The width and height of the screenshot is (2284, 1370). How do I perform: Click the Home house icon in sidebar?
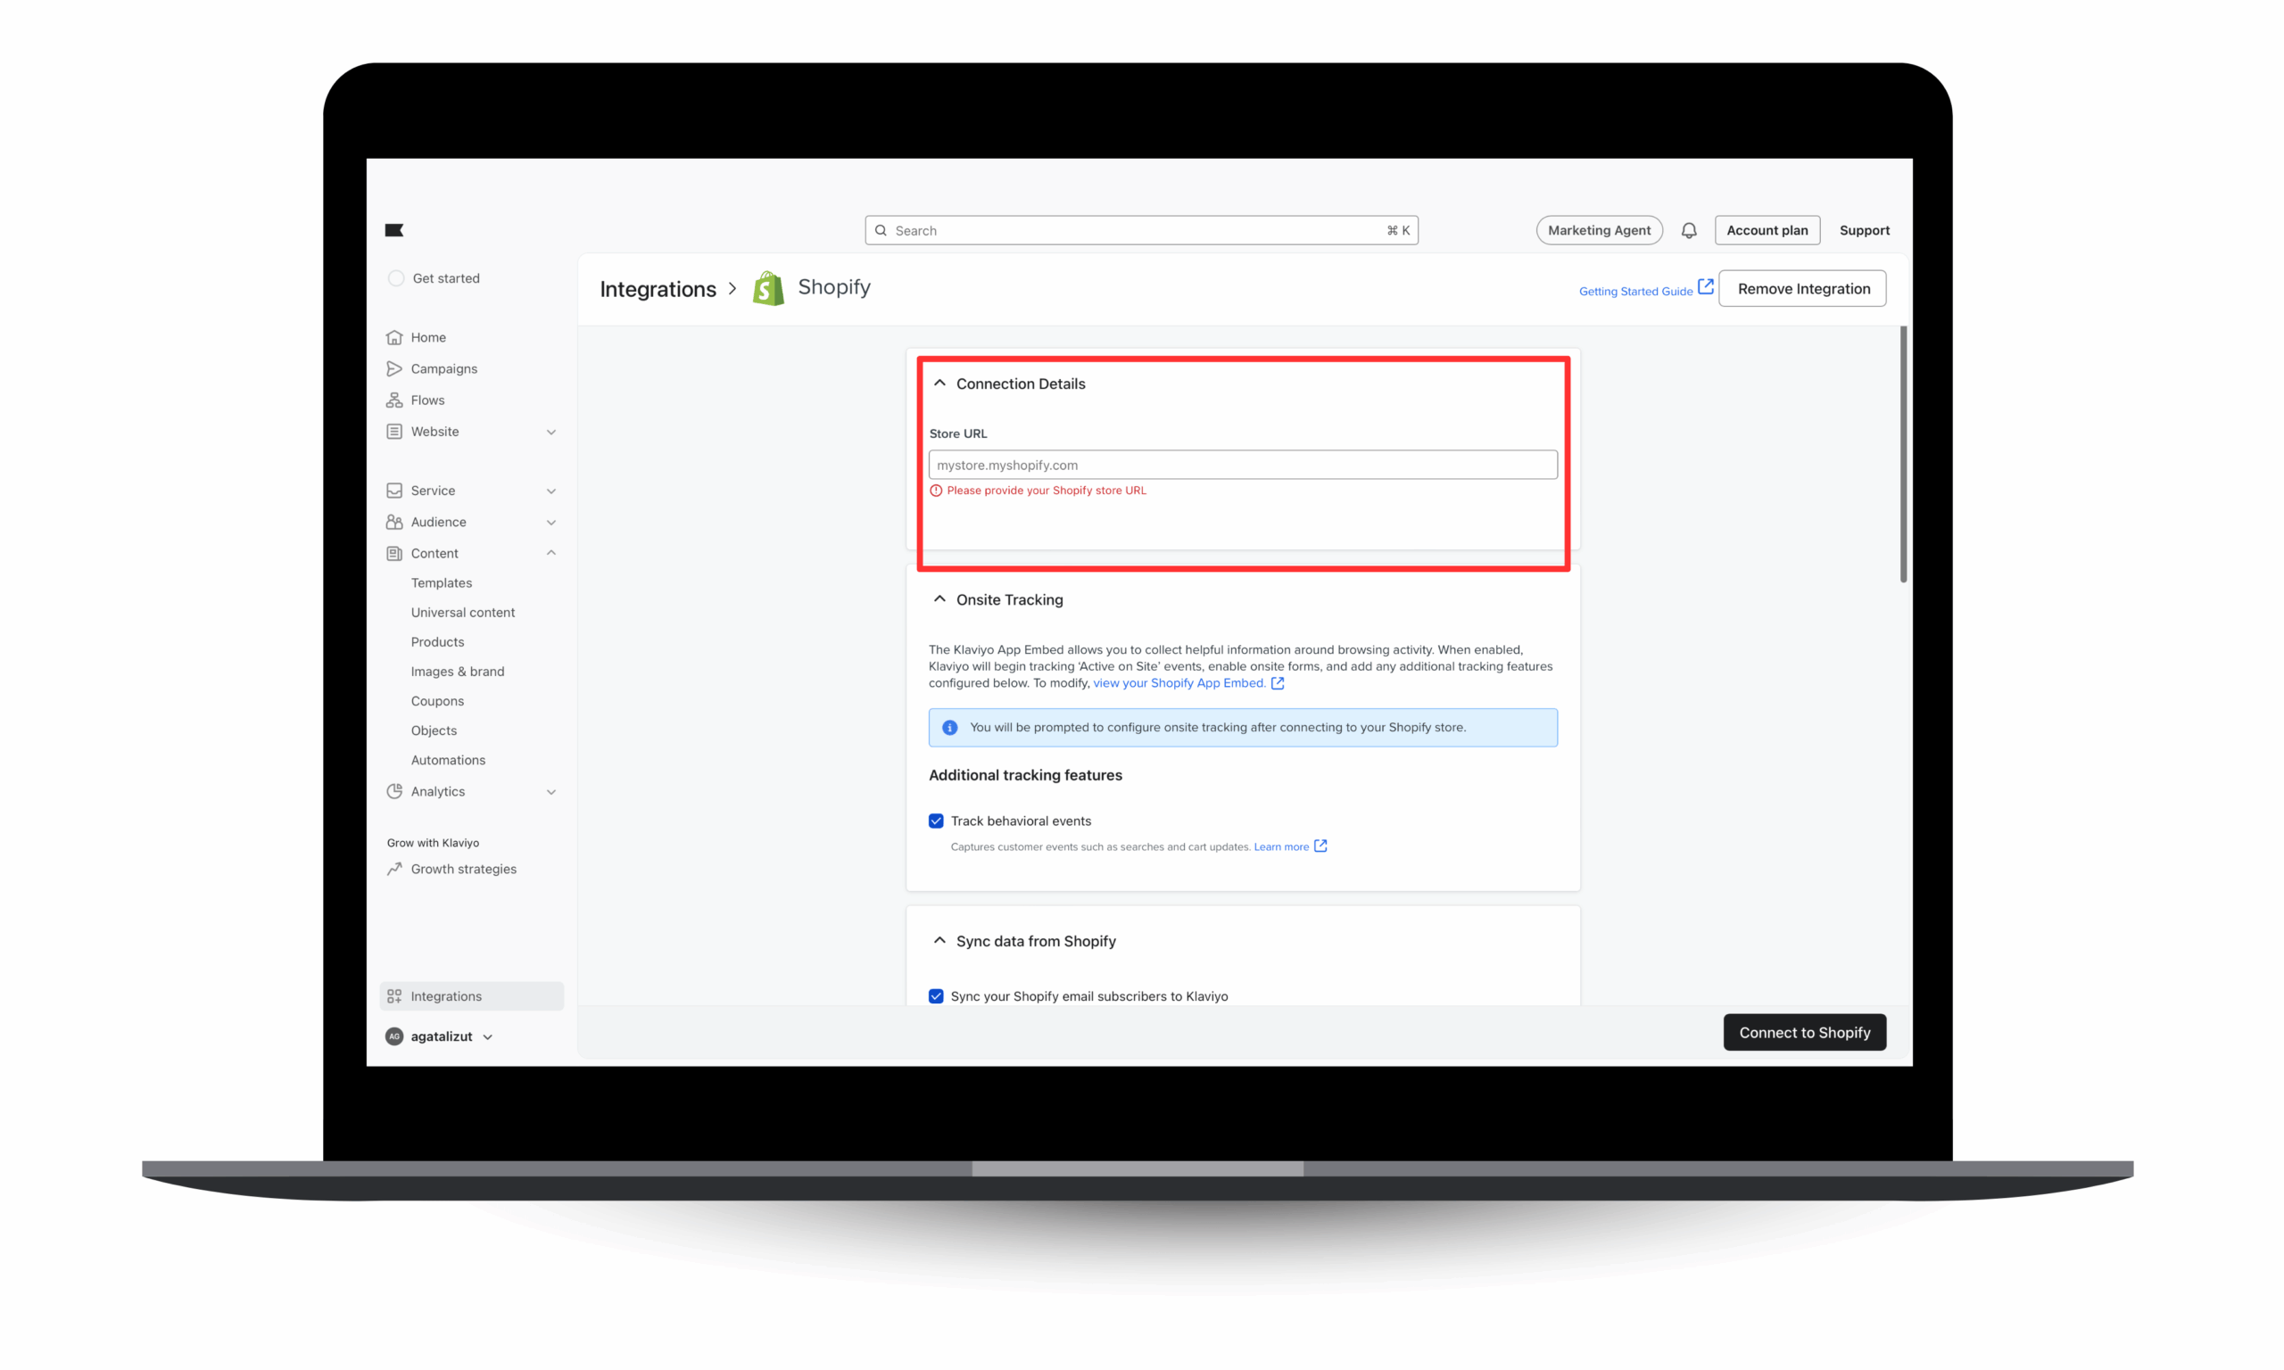click(394, 337)
